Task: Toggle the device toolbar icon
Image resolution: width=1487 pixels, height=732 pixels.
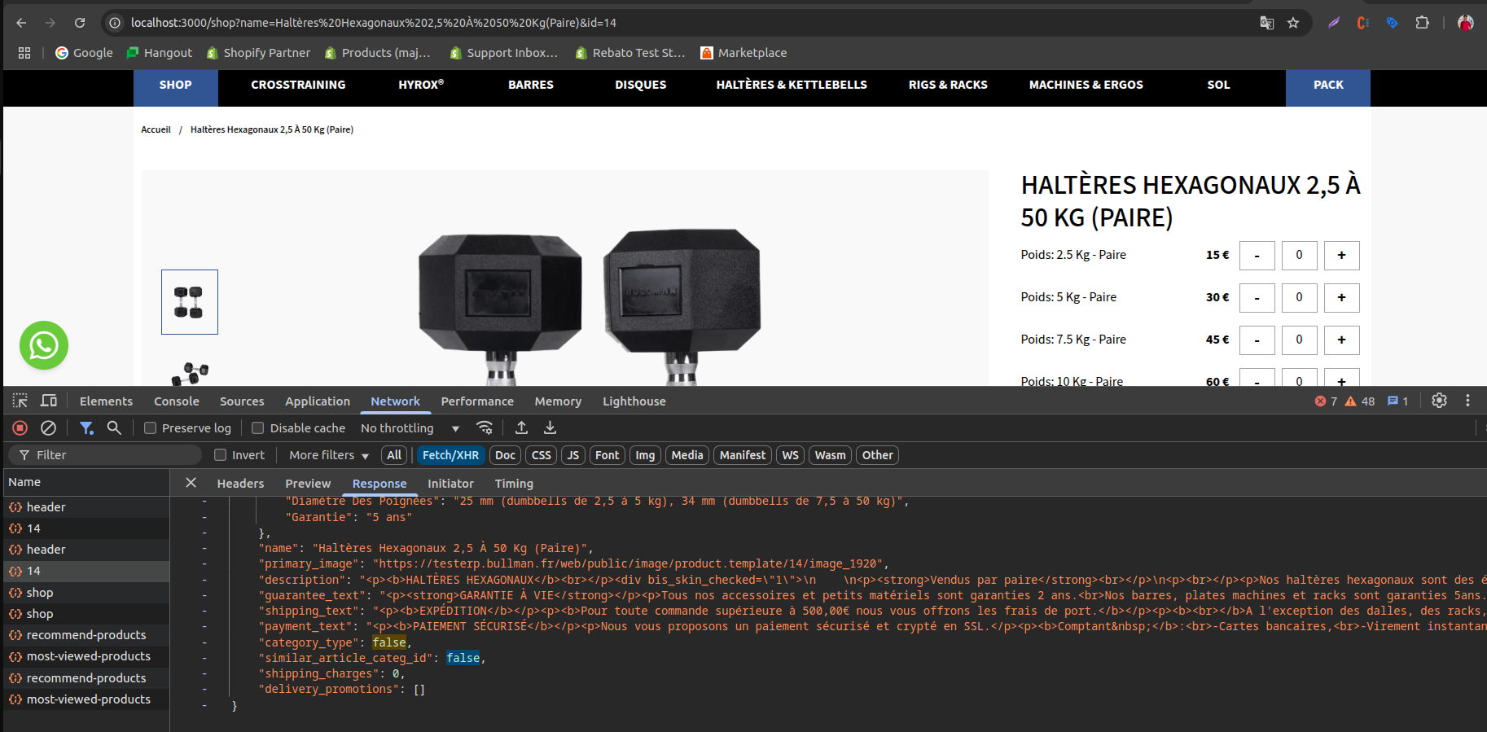Action: coord(49,401)
